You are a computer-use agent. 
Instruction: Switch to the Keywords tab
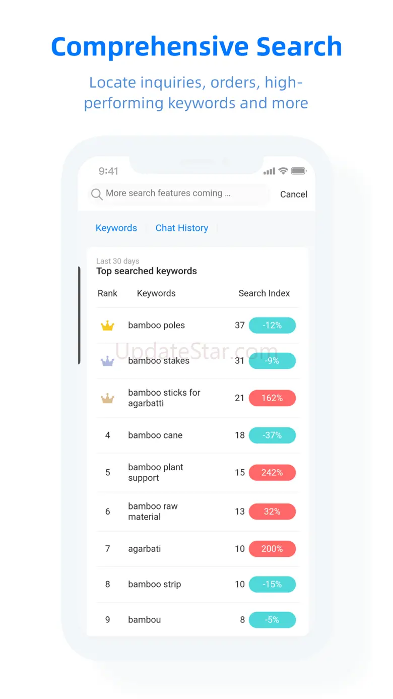(116, 228)
